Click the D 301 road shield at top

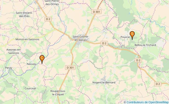click(96, 12)
